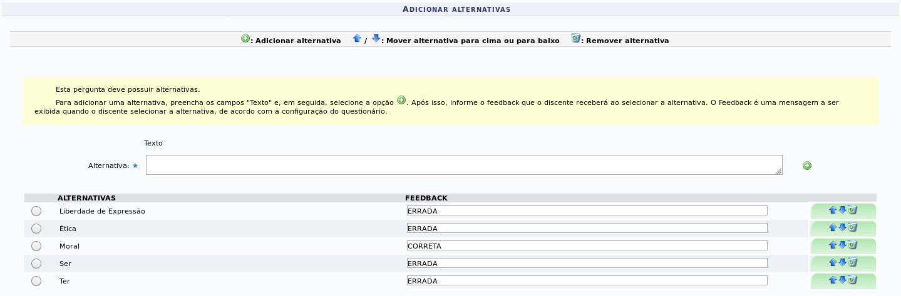Move 'Liberdade de Expressão' alternative down
Screen dimensions: 901x296
click(842, 210)
